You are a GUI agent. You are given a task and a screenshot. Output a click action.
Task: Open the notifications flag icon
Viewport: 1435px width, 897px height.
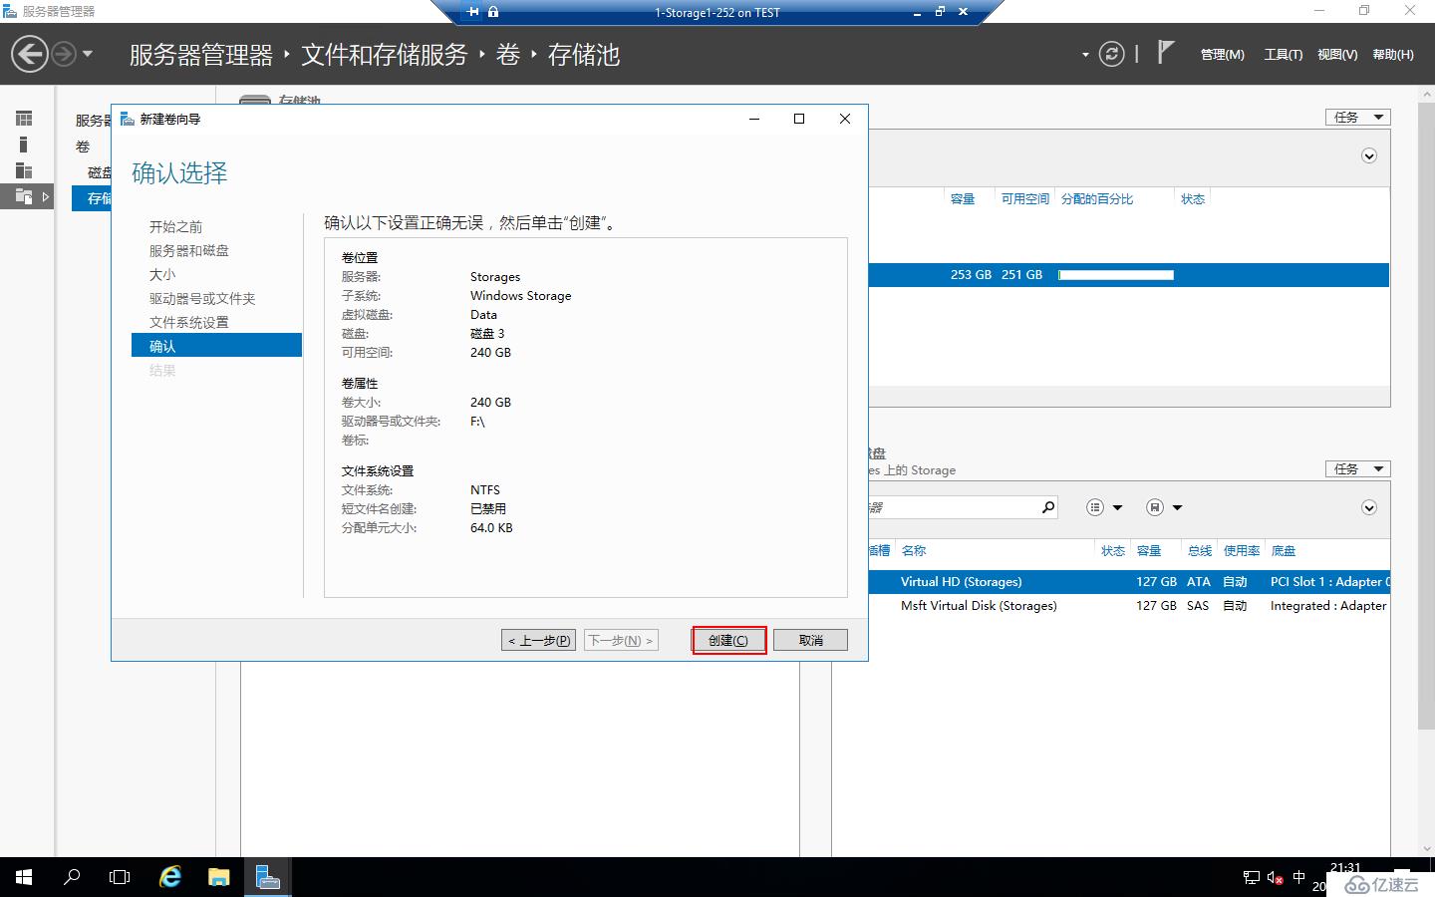(1165, 52)
